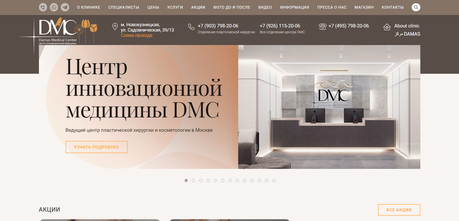
Task: Click the ВСЕ АКЦИИ button
Action: coord(399,210)
